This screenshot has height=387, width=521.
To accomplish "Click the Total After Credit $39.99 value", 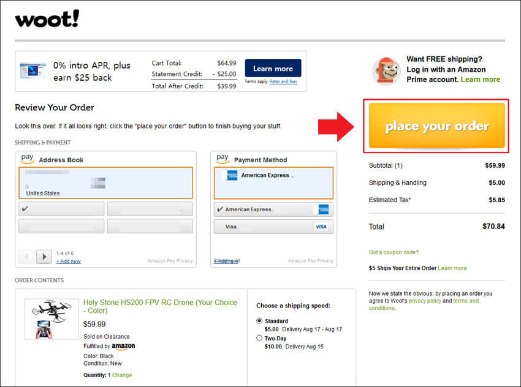I will (227, 86).
